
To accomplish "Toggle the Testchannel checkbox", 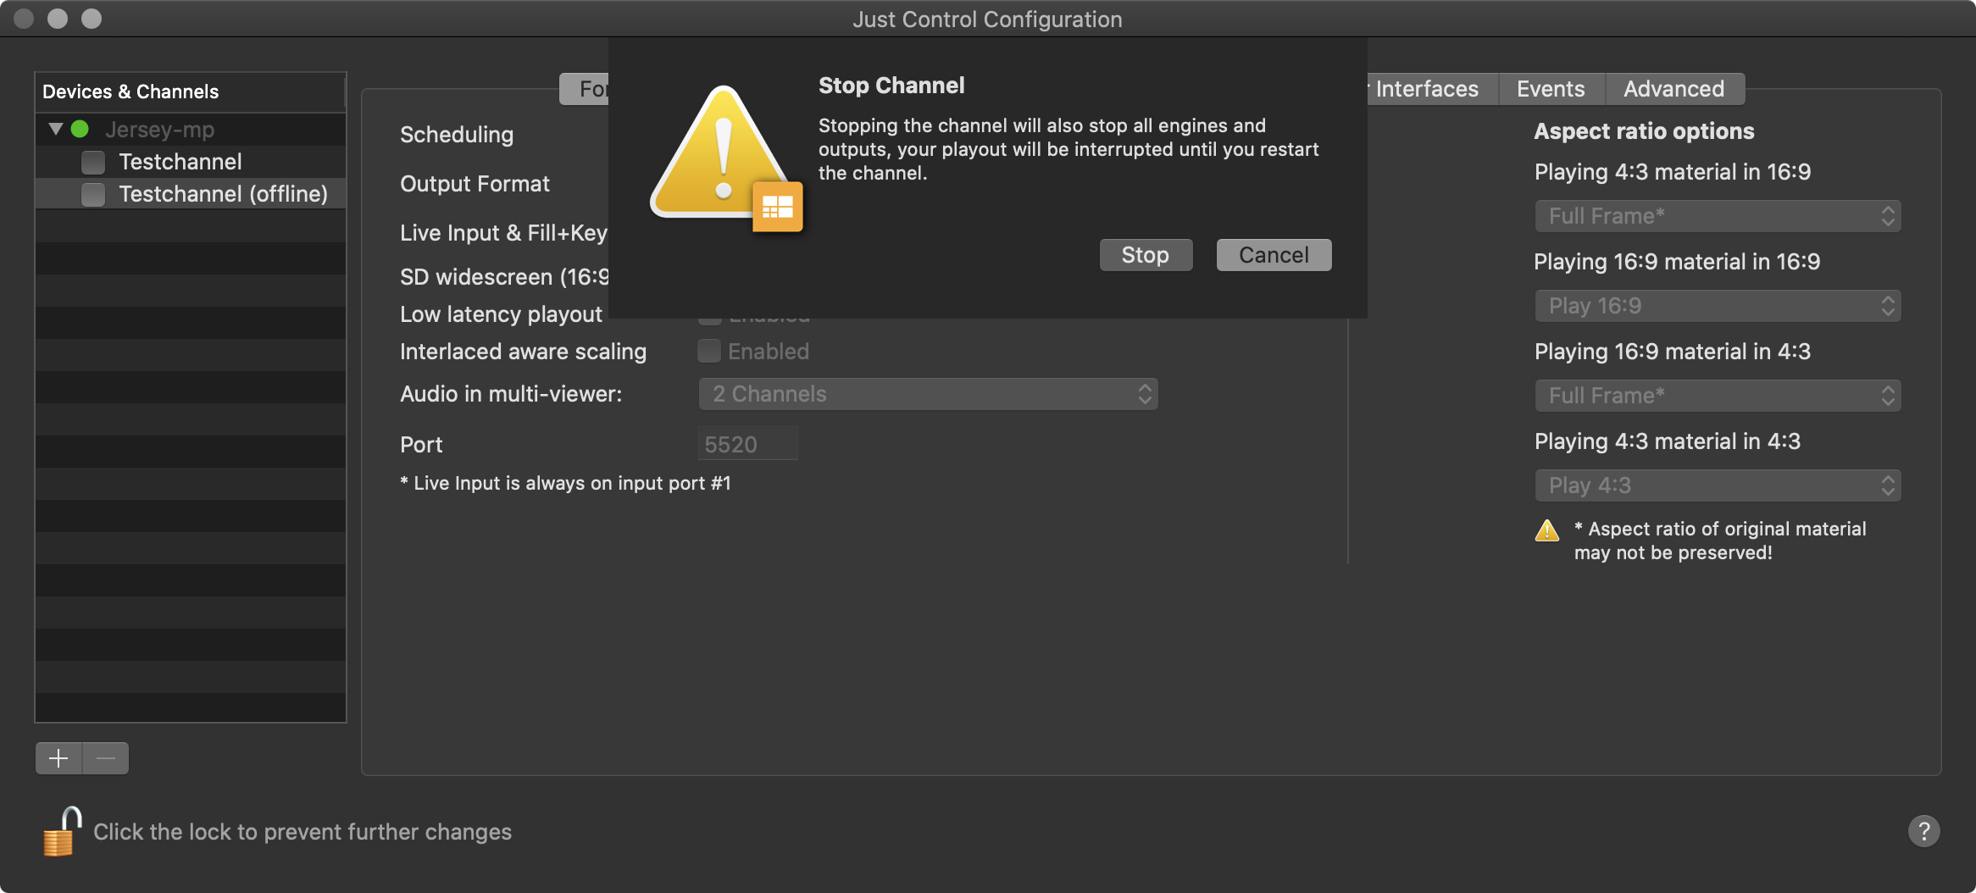I will click(x=93, y=162).
